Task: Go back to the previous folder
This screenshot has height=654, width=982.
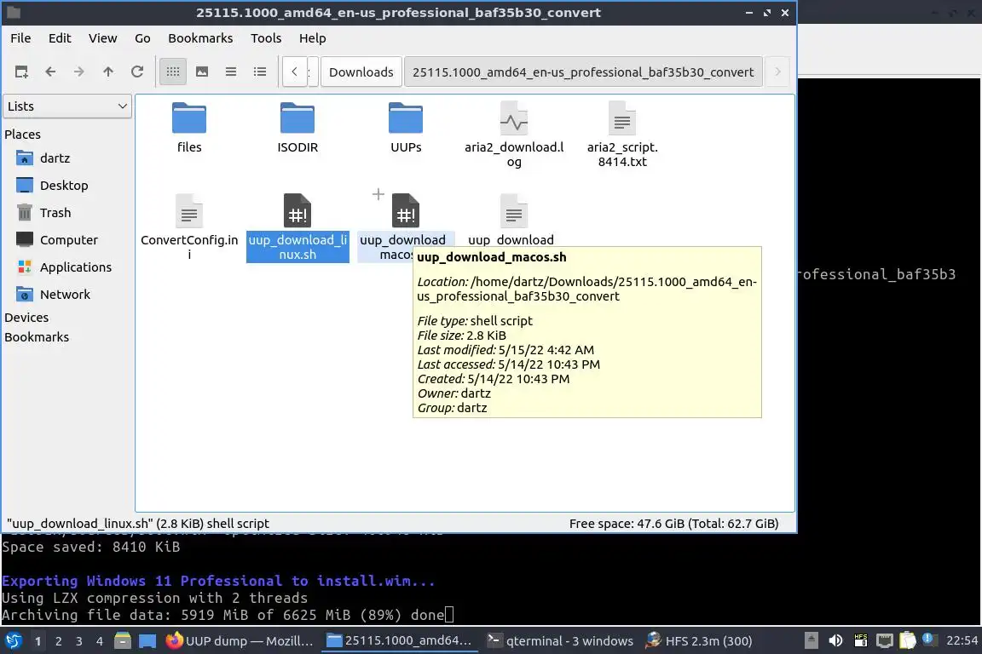Action: click(x=50, y=72)
